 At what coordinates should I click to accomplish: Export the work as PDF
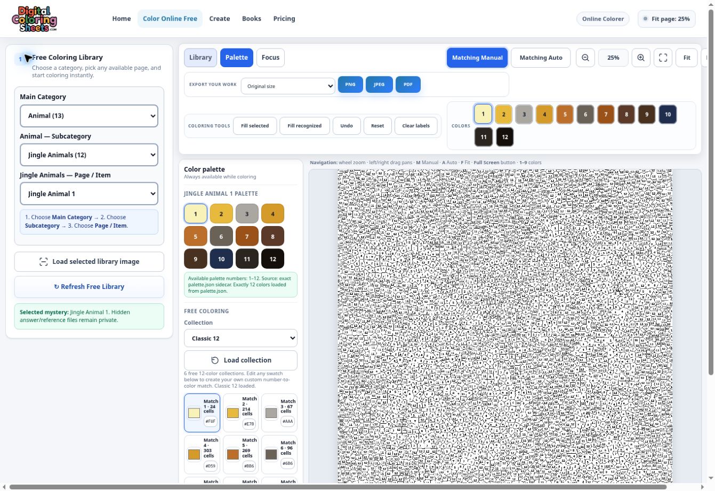[x=408, y=84]
